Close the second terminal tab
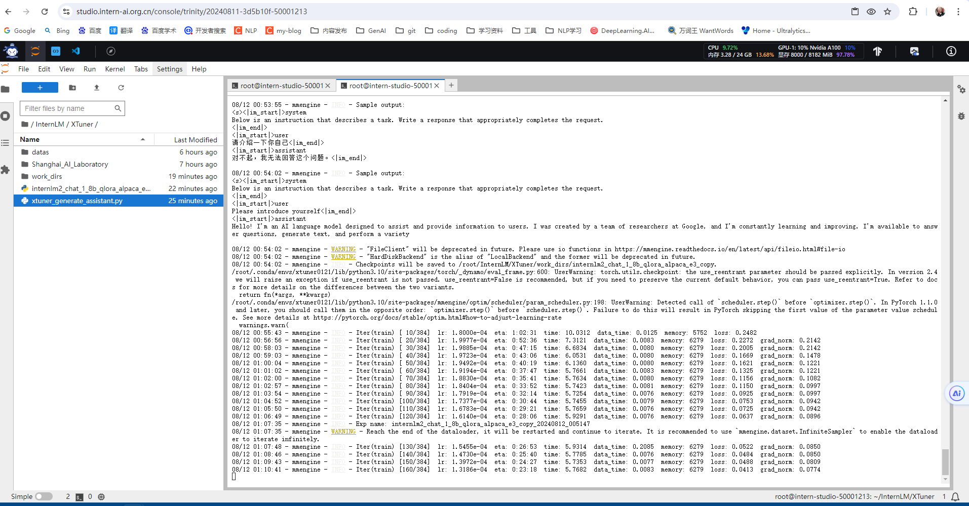This screenshot has width=969, height=506. click(437, 86)
